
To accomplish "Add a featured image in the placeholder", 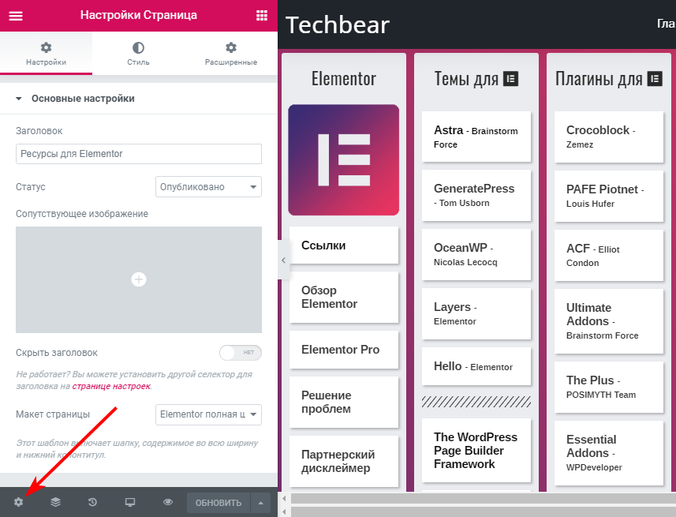I will (x=138, y=279).
